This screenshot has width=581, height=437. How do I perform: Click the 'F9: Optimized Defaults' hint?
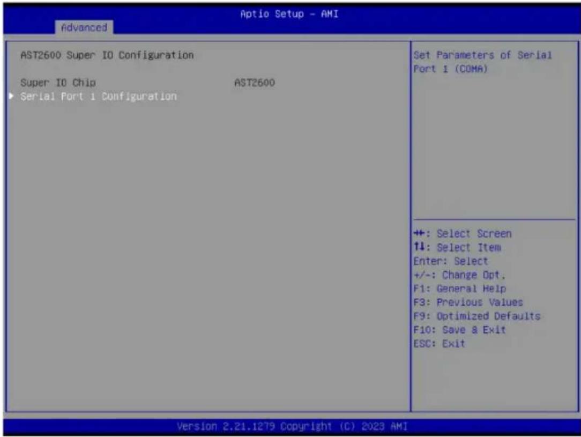click(477, 316)
